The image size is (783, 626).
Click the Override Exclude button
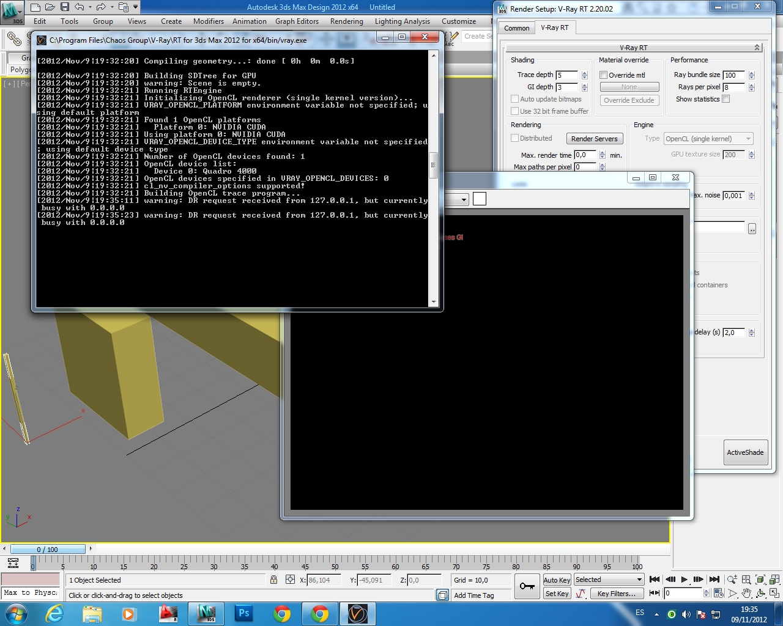pyautogui.click(x=629, y=100)
